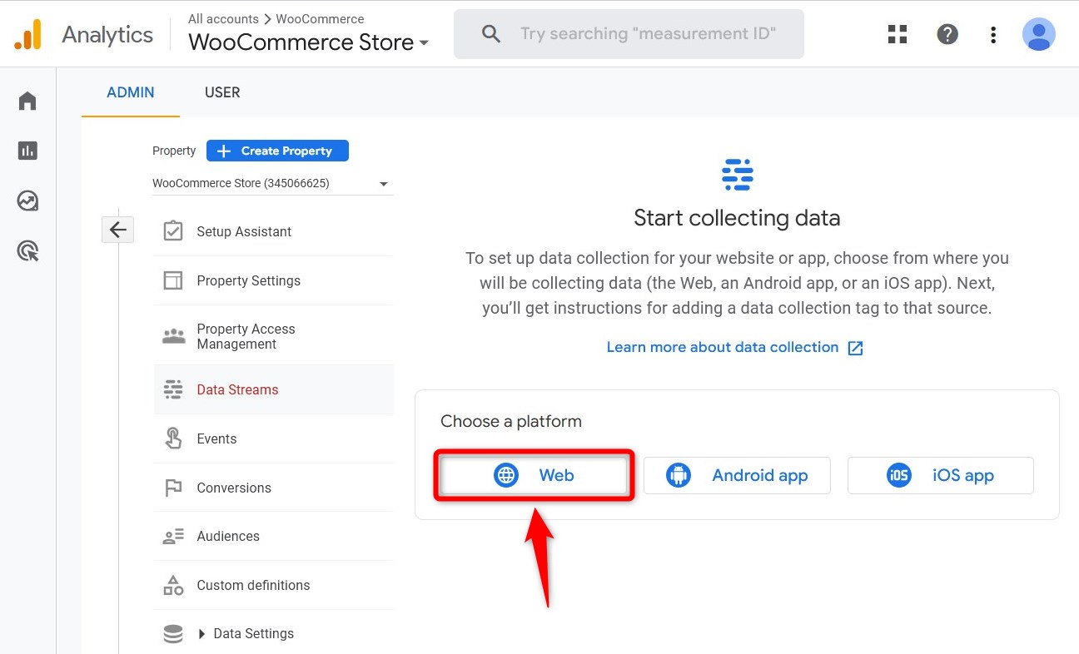Select the Reports icon in the sidebar
The image size is (1079, 654).
pyautogui.click(x=27, y=150)
